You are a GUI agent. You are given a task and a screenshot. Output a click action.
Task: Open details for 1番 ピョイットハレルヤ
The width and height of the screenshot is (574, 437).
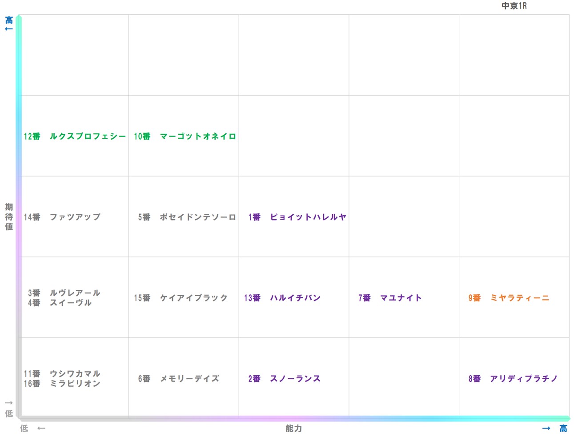[x=297, y=217]
